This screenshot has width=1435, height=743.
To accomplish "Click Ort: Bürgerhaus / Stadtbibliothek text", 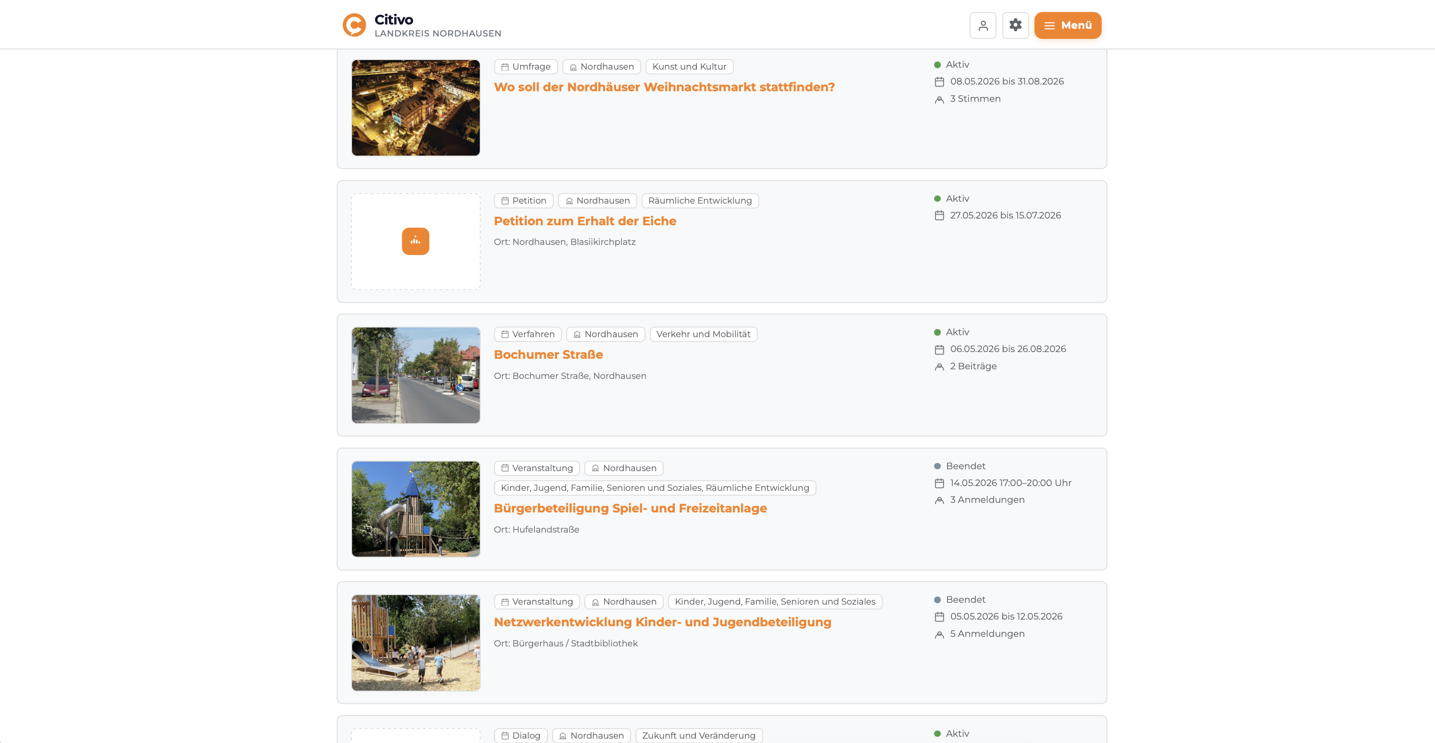I will (565, 643).
